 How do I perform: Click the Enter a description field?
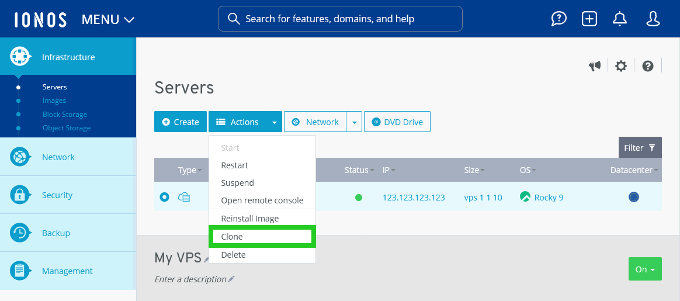pyautogui.click(x=190, y=279)
